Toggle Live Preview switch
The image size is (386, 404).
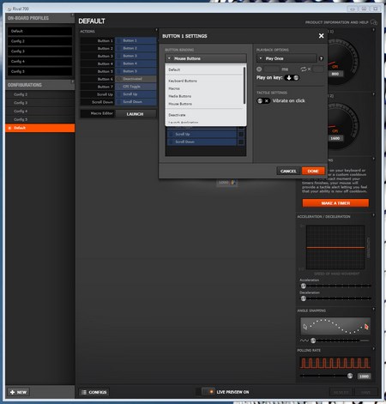pos(208,392)
